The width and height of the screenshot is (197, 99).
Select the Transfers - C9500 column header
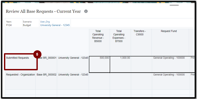141,42
